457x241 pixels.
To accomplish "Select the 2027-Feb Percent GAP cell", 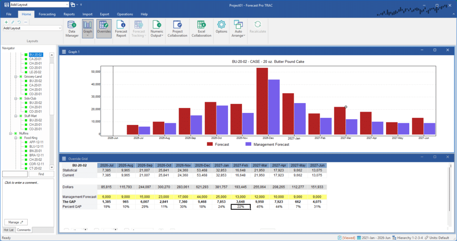I will [x=241, y=207].
